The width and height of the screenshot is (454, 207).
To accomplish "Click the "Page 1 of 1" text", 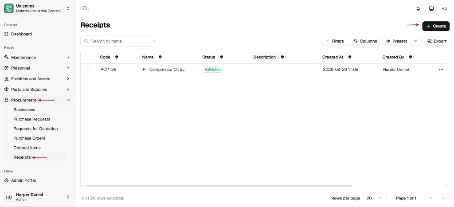I will 406,198.
